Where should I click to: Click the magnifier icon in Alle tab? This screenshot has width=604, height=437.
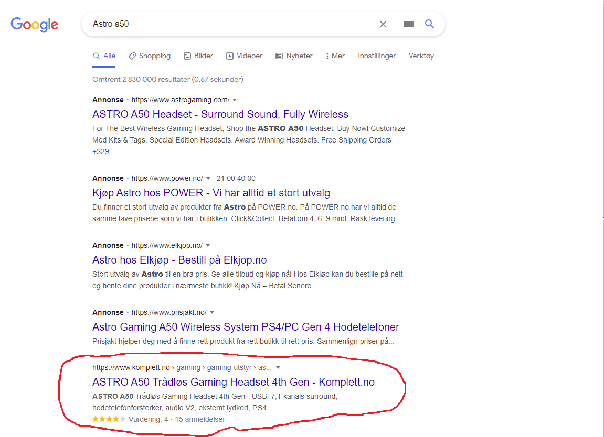tap(97, 56)
